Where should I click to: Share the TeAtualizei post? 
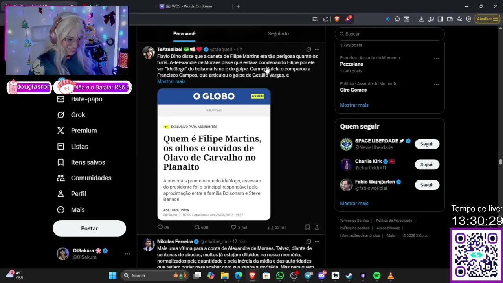(x=317, y=227)
